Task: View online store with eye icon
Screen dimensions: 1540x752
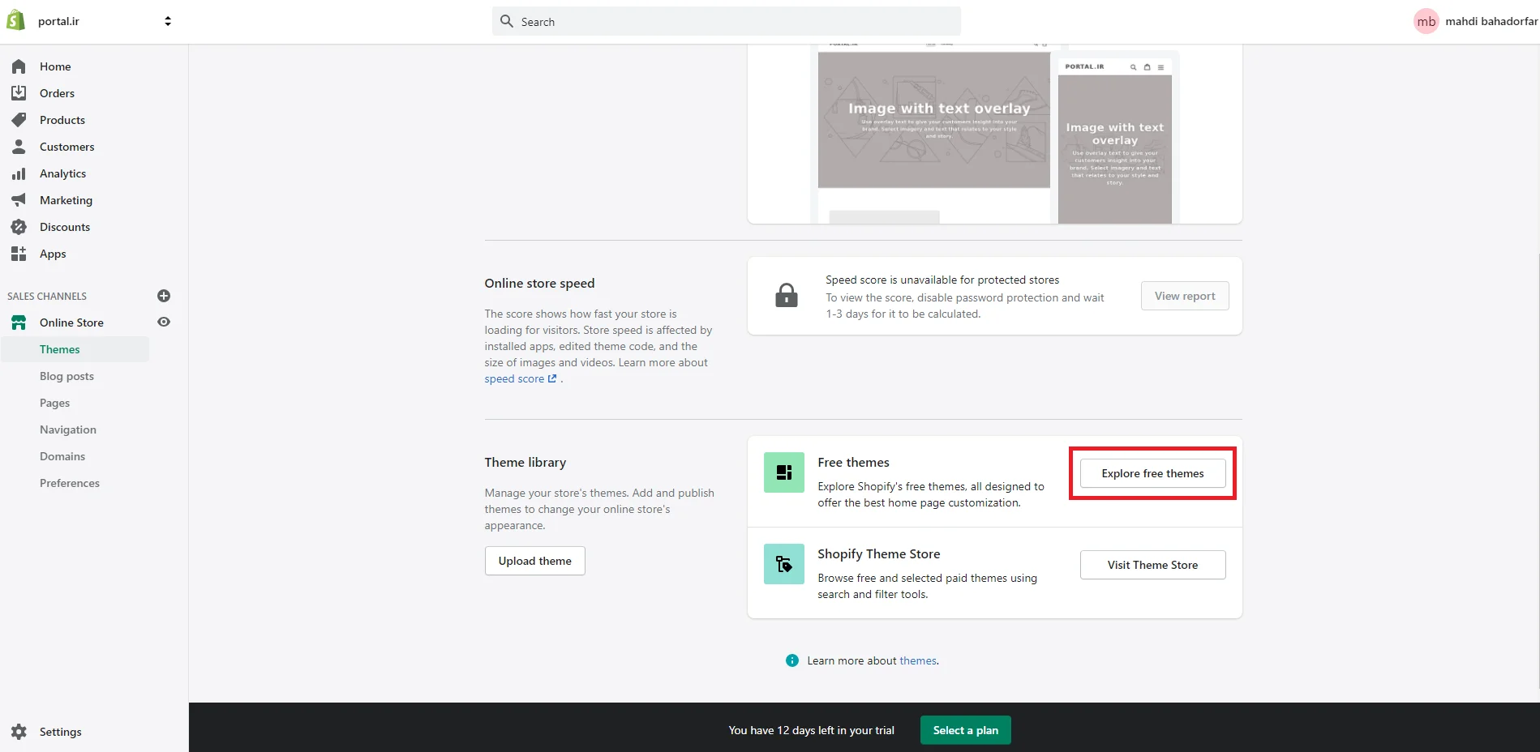Action: click(x=164, y=323)
